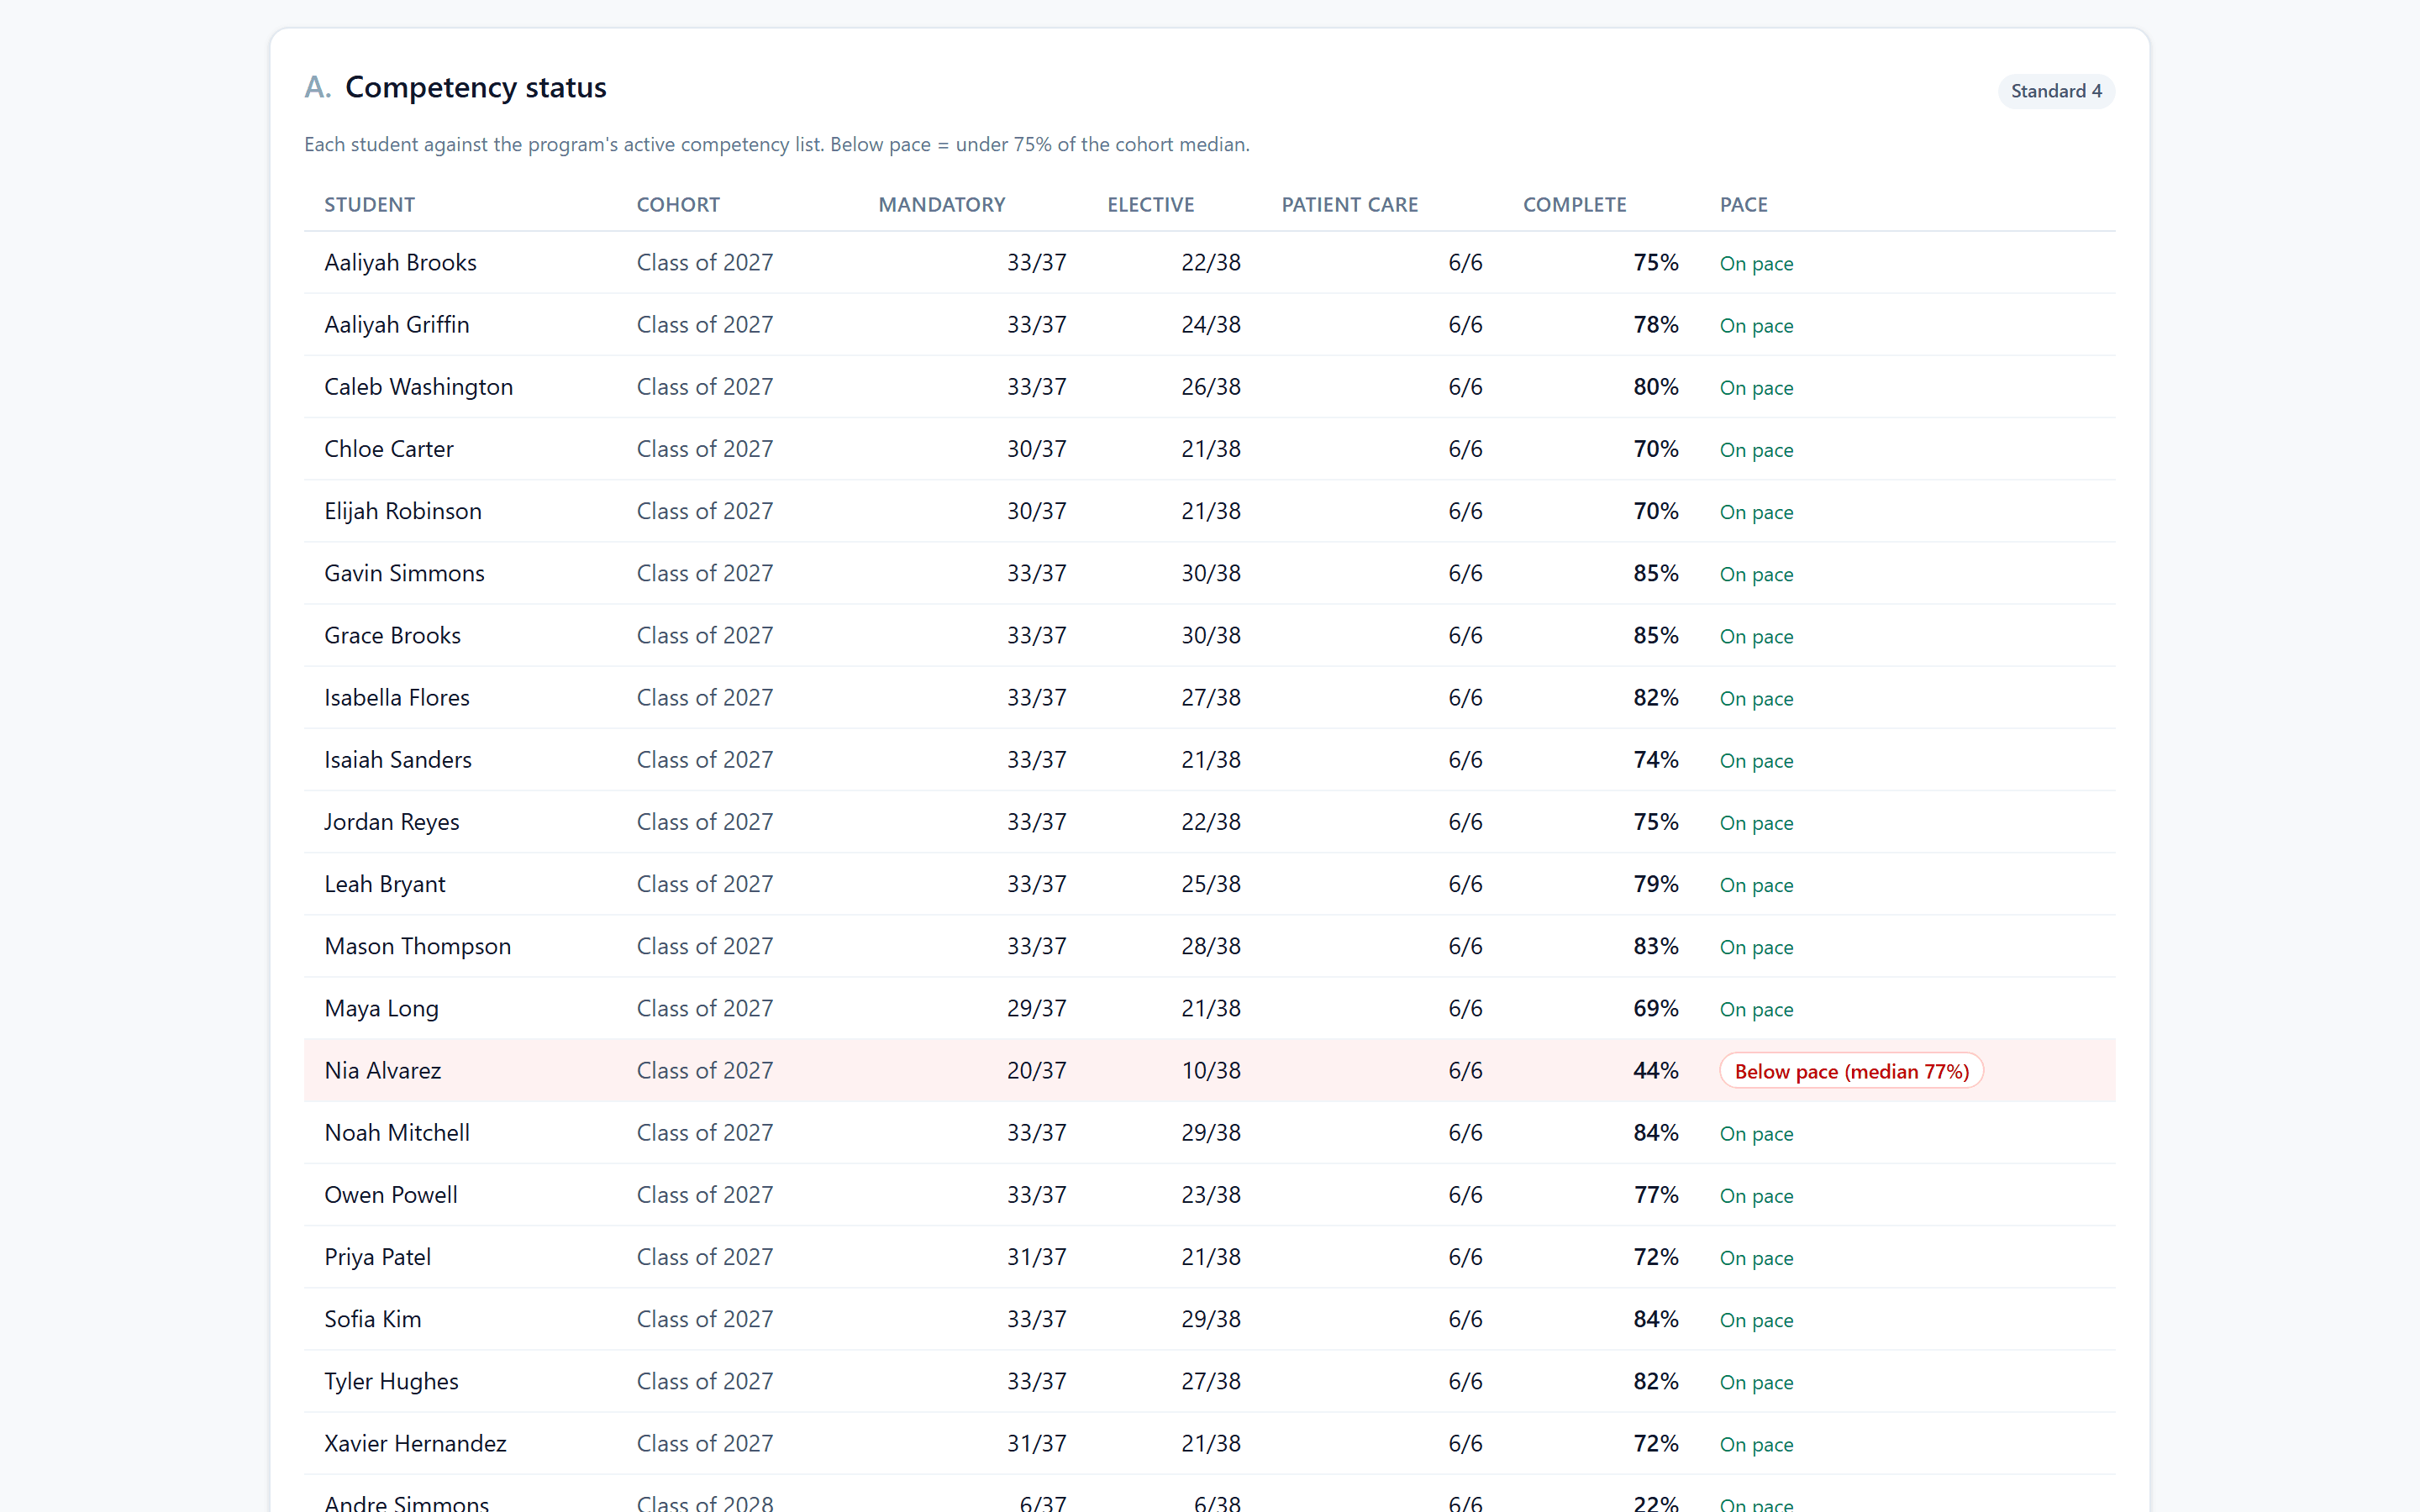Select student name Caleb Washington
The height and width of the screenshot is (1512, 2420).
coord(418,386)
